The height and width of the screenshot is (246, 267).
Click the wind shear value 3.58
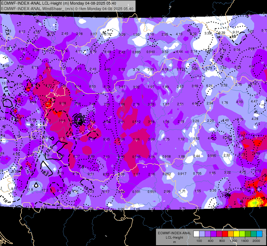[151, 122]
